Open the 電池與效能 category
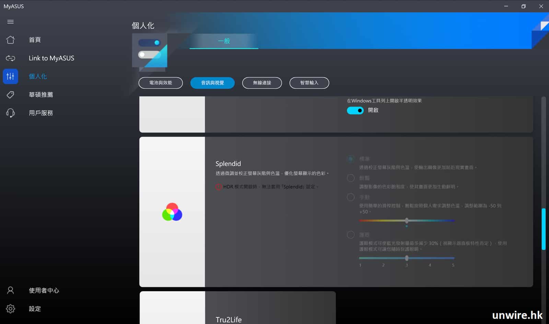This screenshot has width=549, height=324. pyautogui.click(x=161, y=83)
